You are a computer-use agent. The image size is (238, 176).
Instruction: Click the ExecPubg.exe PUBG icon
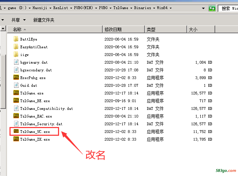(x=16, y=77)
